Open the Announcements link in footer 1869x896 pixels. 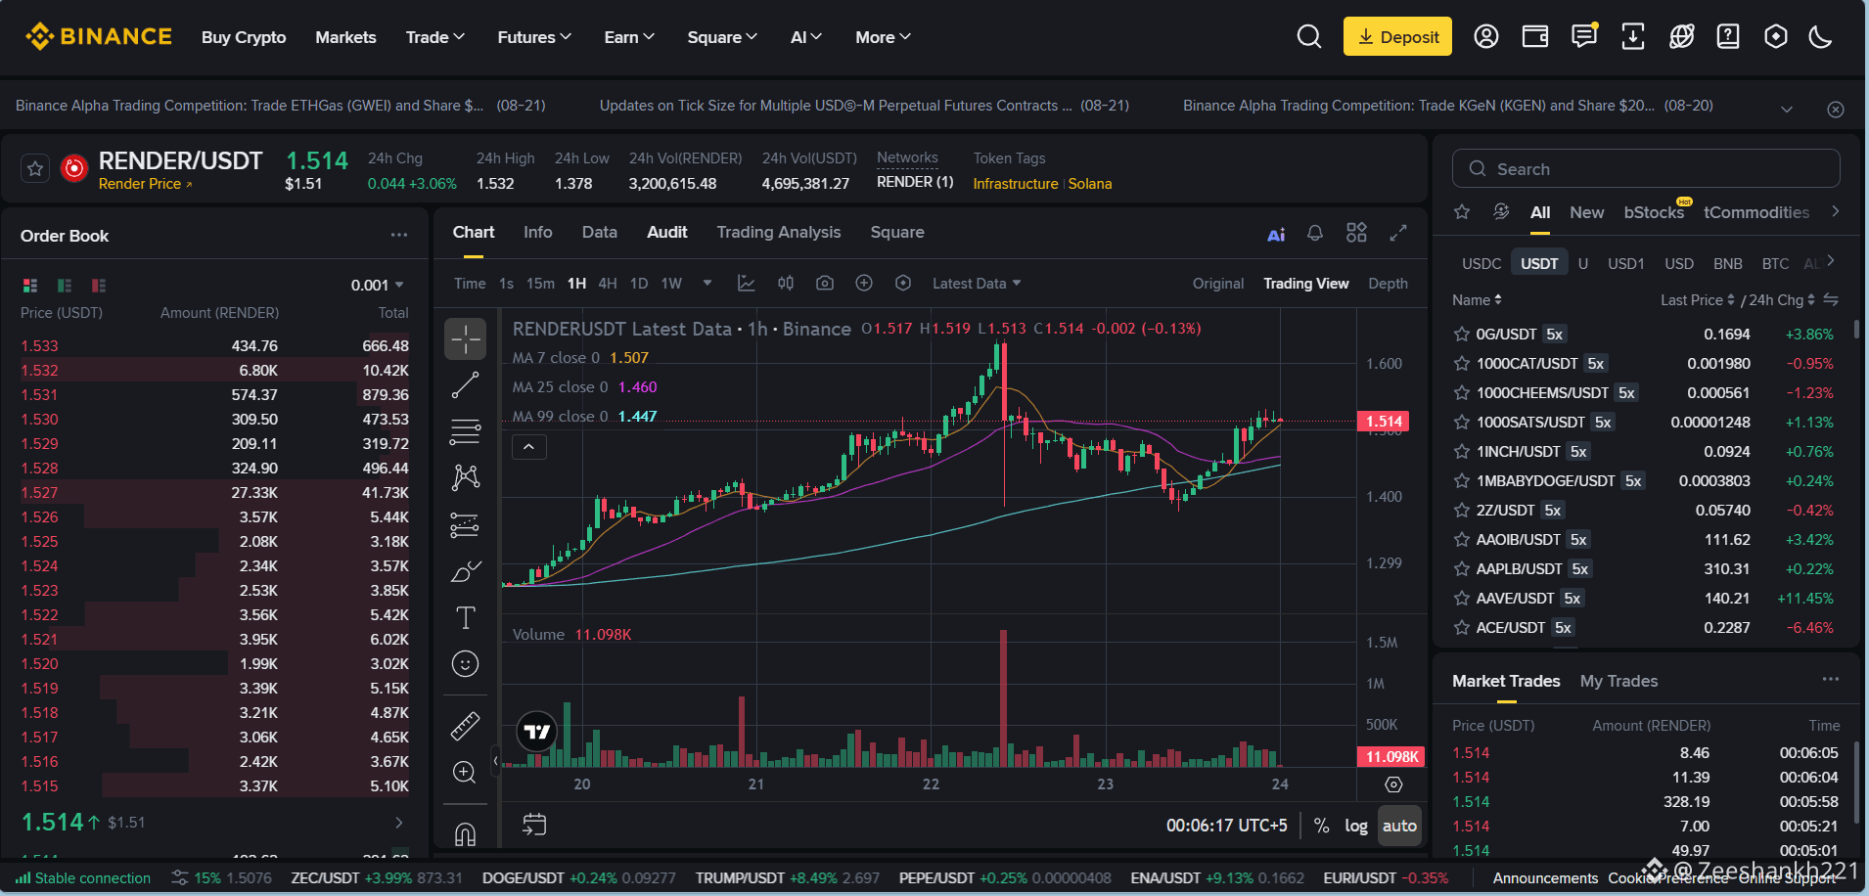(x=1545, y=878)
